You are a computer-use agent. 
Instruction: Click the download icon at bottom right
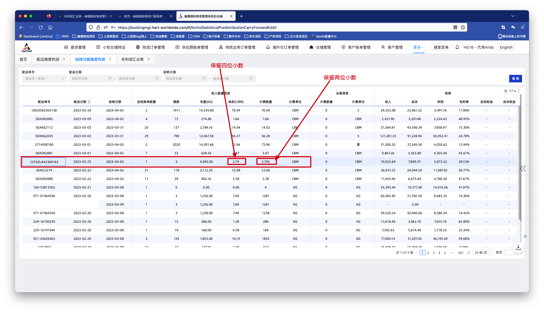click(518, 248)
